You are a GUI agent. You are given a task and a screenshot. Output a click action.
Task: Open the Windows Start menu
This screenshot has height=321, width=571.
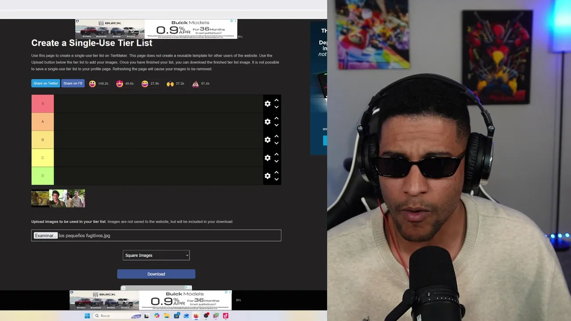[x=87, y=316]
